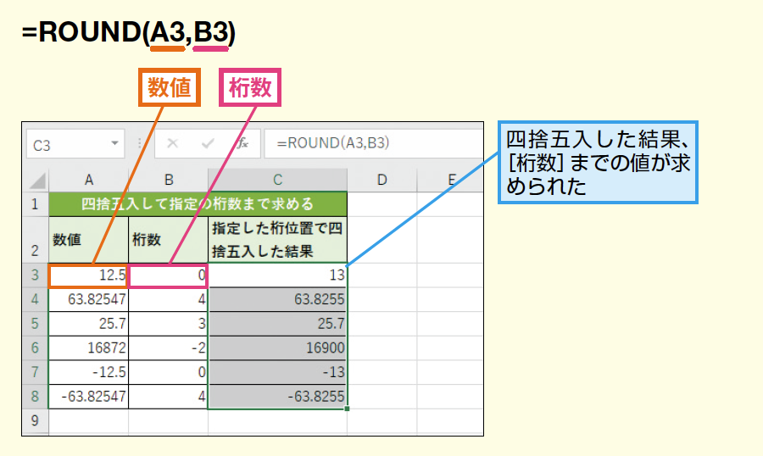763x456 pixels.
Task: Click the Cancel X icon in formula bar
Action: click(x=173, y=144)
